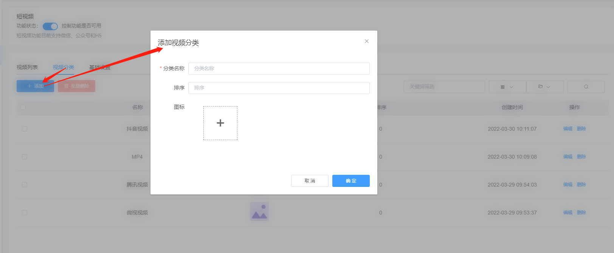This screenshot has height=253, width=614.
Task: Click the 关键词筛选 search field
Action: [x=444, y=87]
